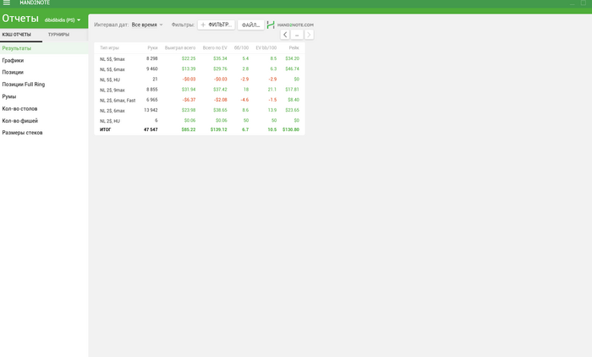
Task: Click the HAND2NOTE title bar text
Action: coord(35,3)
